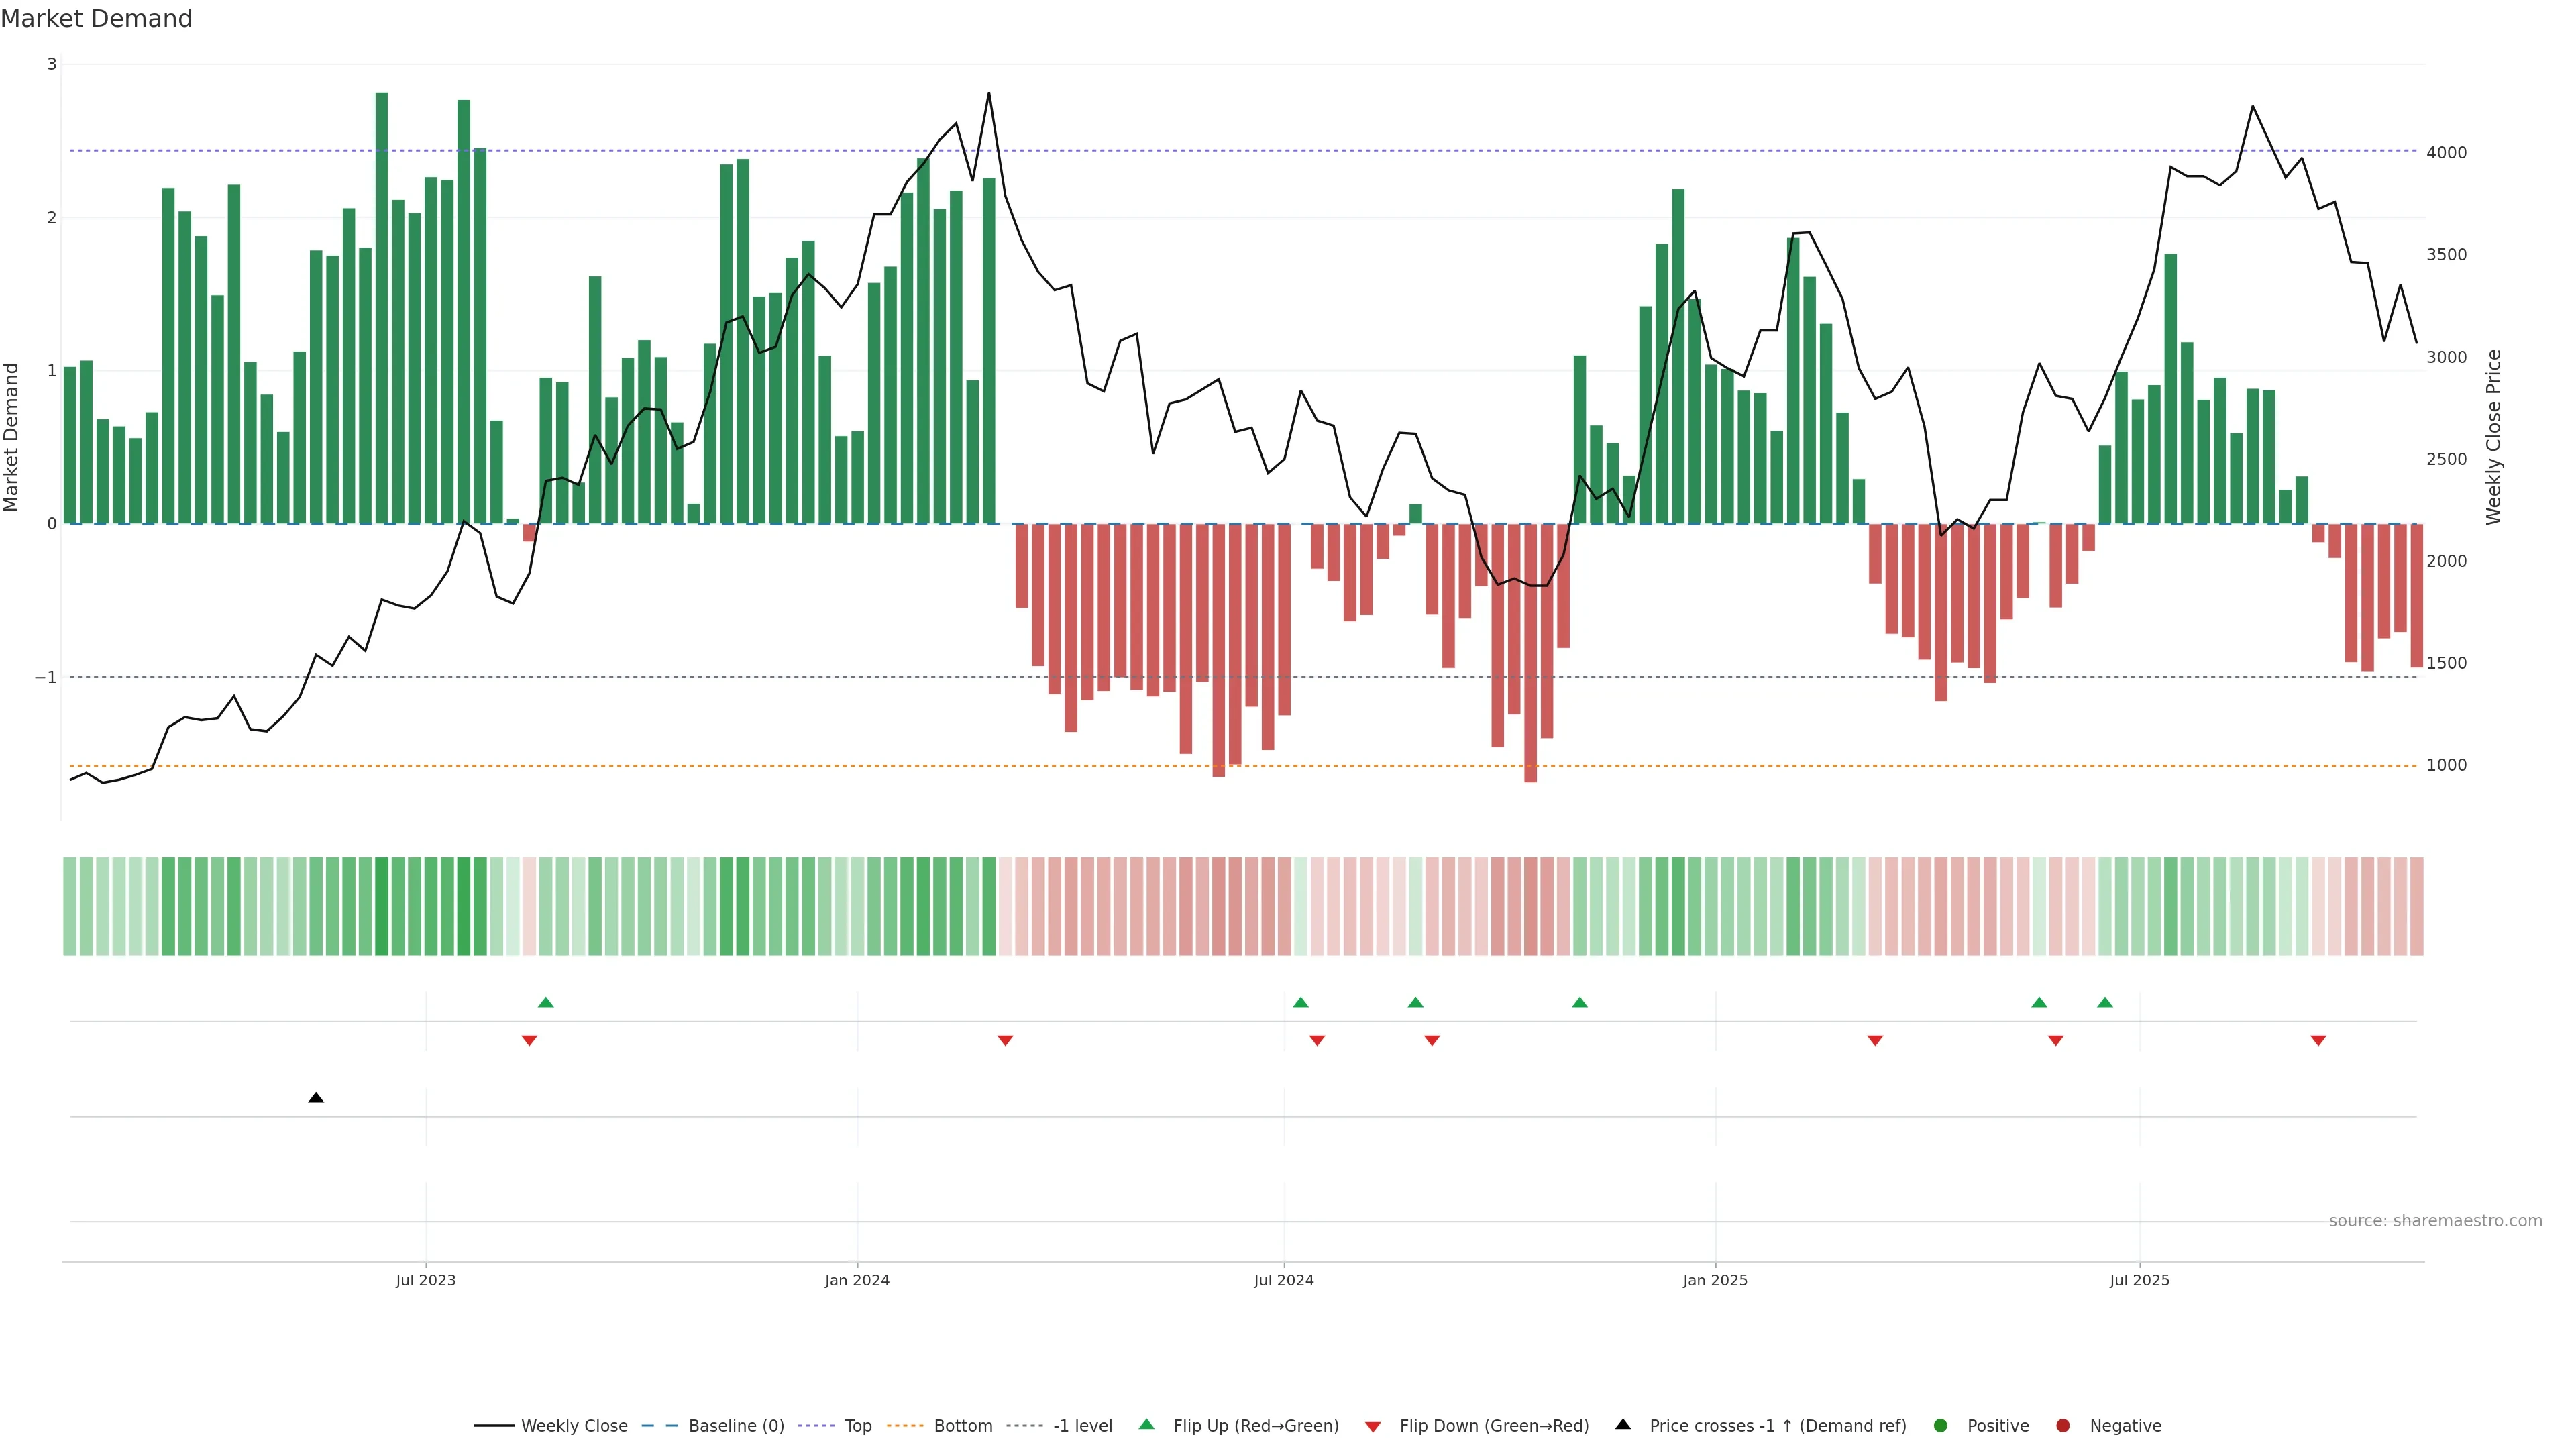This screenshot has height=1449, width=2576.
Task: Click the Jul 2024 x-axis label
Action: (1284, 1280)
